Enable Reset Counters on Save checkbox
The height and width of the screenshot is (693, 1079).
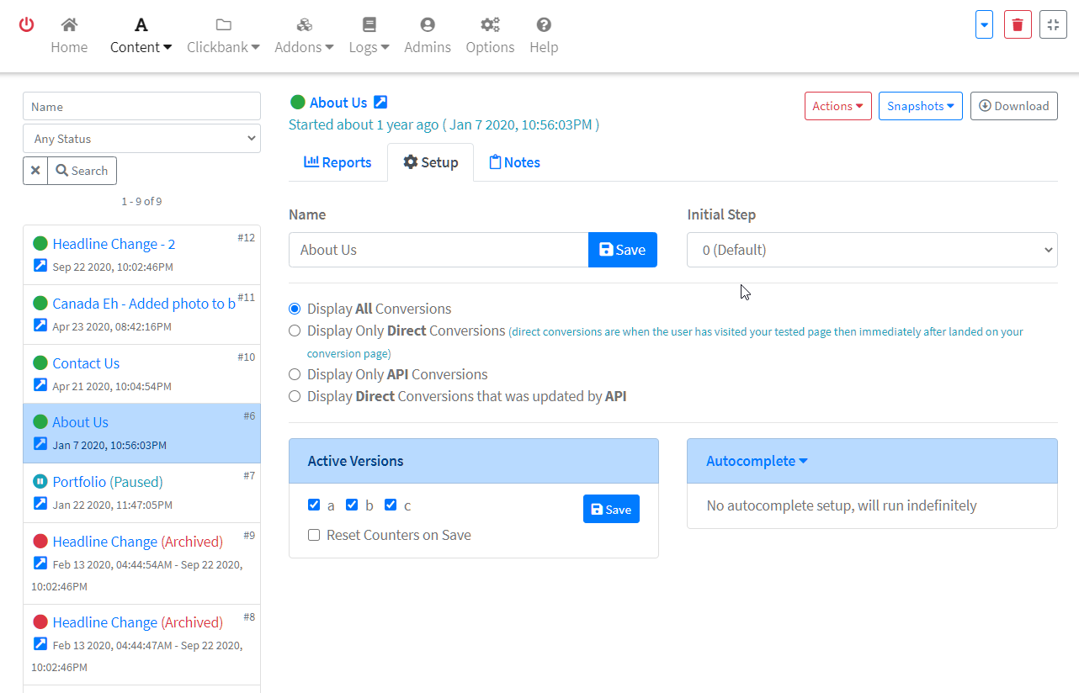(x=314, y=535)
